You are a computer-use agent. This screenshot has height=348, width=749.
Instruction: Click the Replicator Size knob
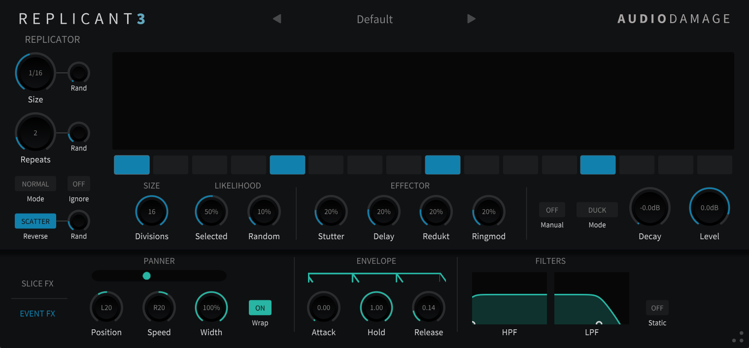tap(35, 73)
